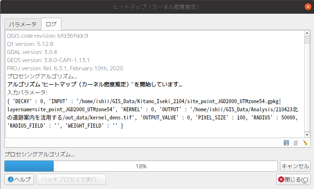Click the バッチプロセスで実行... button
Image resolution: width=314 pixels, height=189 pixels.
click(x=71, y=179)
